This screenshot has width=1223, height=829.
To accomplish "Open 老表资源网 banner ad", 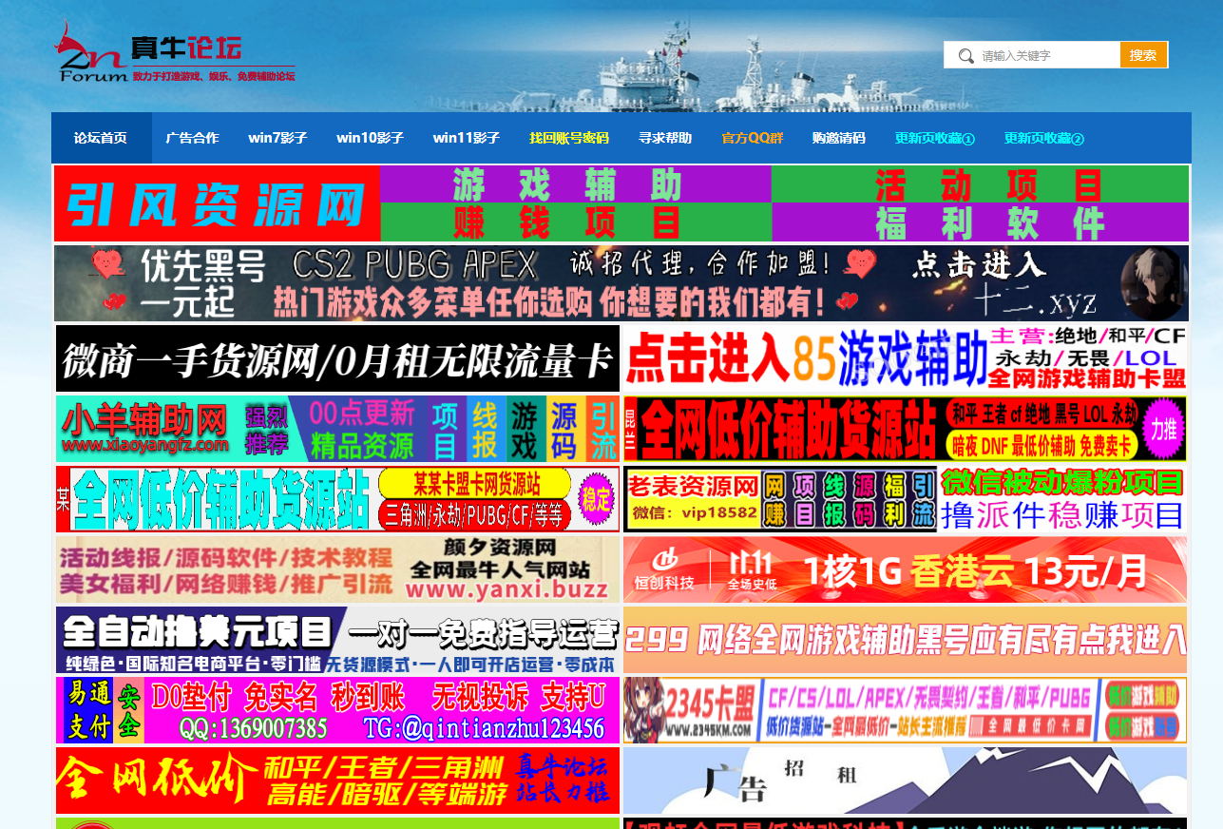I will point(780,499).
